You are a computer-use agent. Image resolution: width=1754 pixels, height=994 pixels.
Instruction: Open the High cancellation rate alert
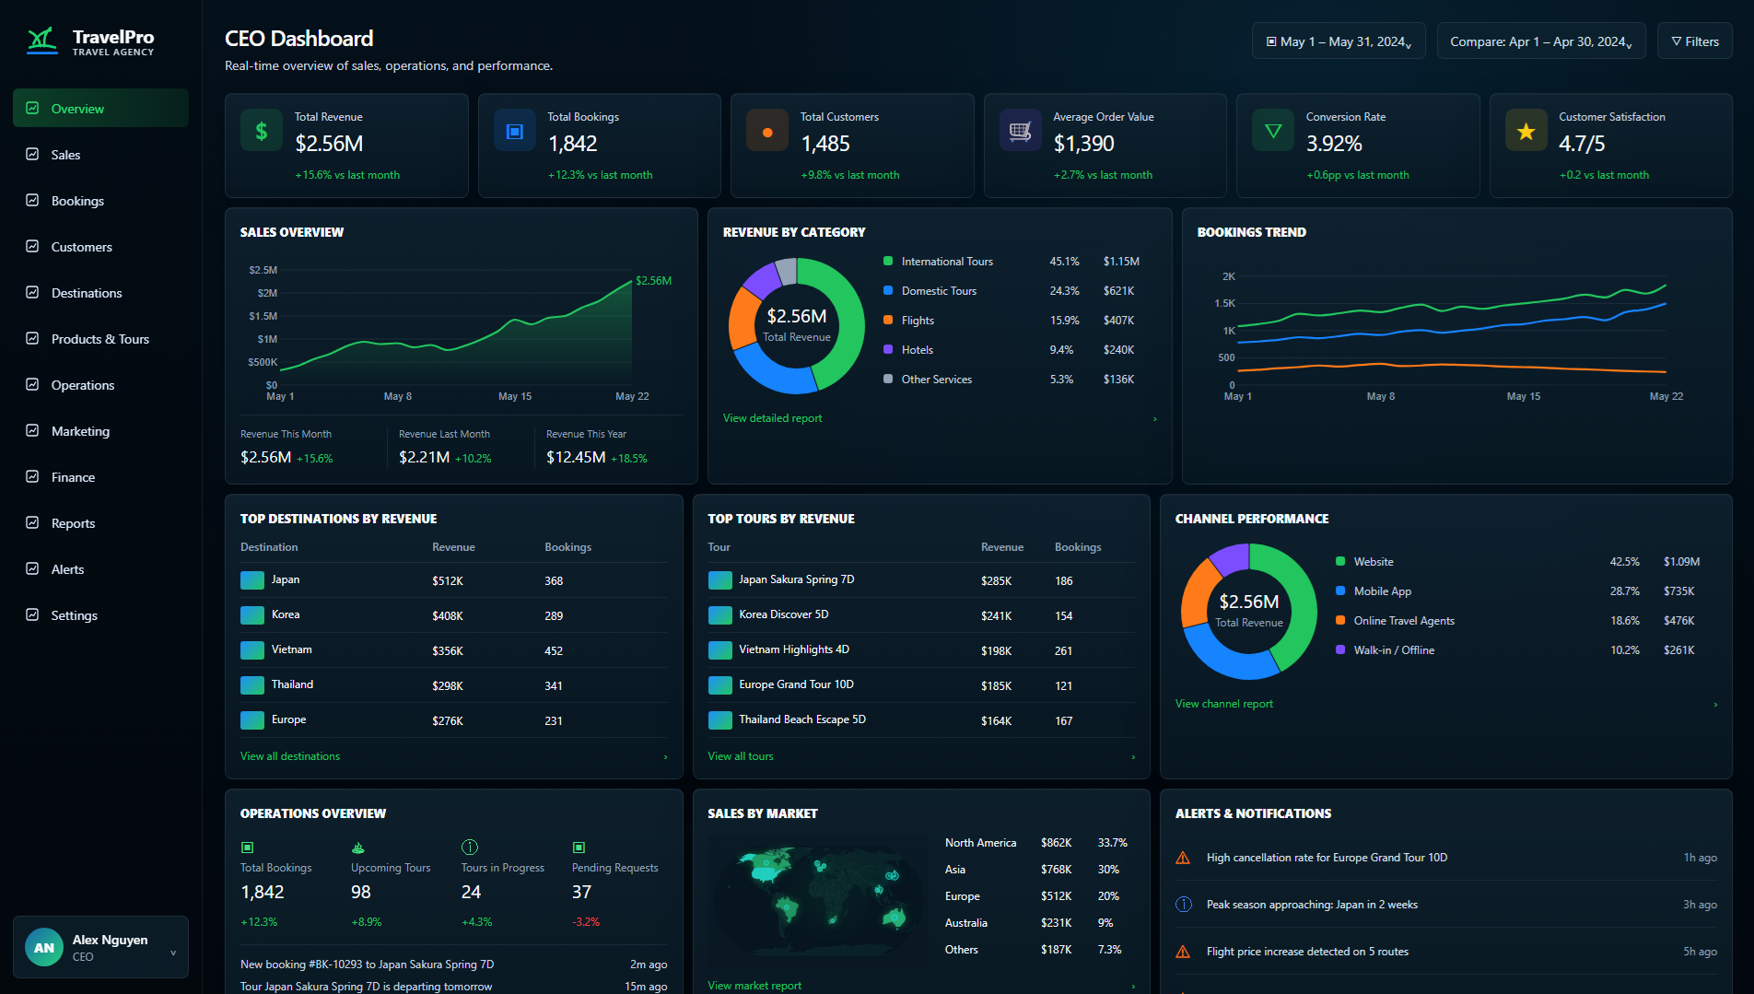click(x=1446, y=858)
